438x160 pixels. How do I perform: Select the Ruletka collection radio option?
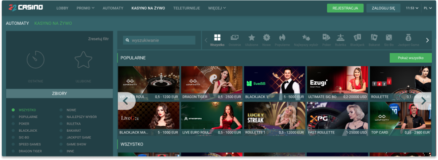point(61,124)
